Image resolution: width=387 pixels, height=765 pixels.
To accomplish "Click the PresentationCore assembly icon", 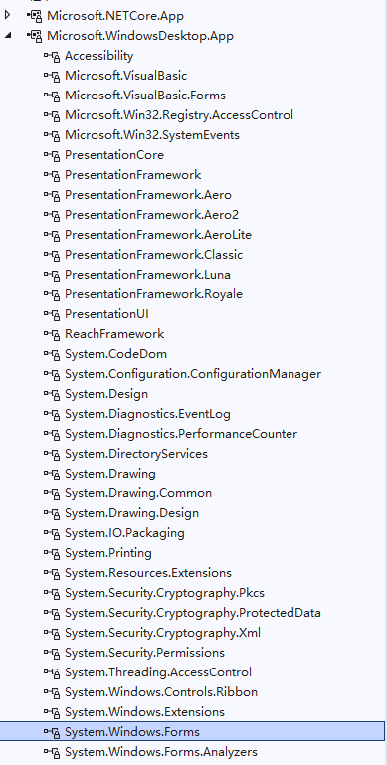I will click(x=52, y=155).
